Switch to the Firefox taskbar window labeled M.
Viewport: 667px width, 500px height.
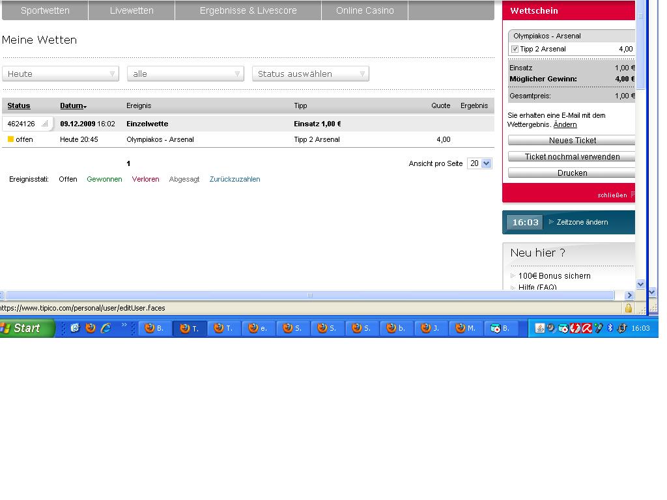(465, 328)
